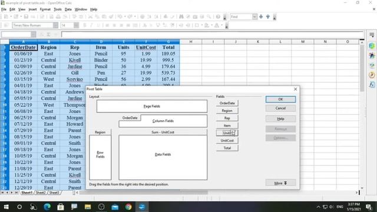Click the Copy icon in the toolbar
Viewport: 377px width, 212px height.
pos(97,16)
